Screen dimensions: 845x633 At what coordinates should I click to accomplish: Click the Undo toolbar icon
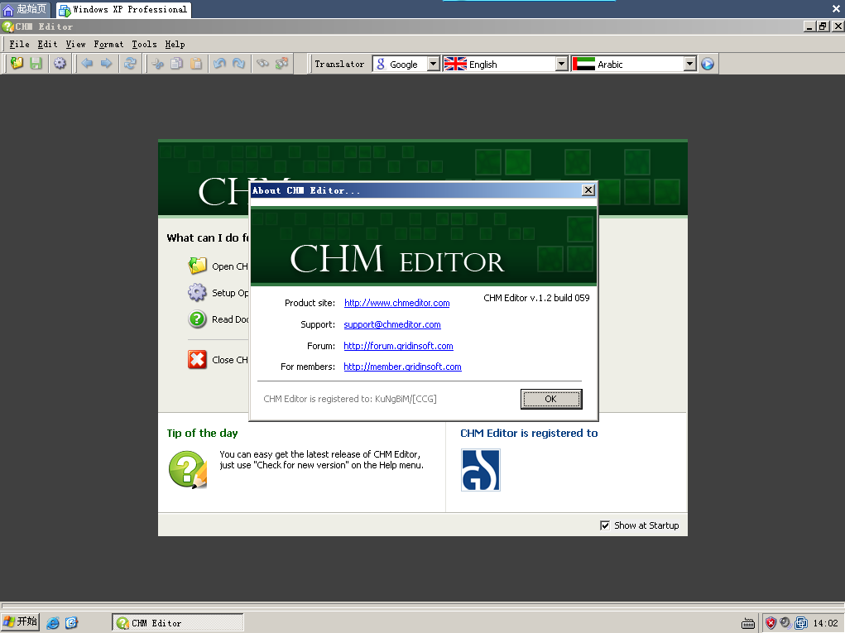pos(219,64)
